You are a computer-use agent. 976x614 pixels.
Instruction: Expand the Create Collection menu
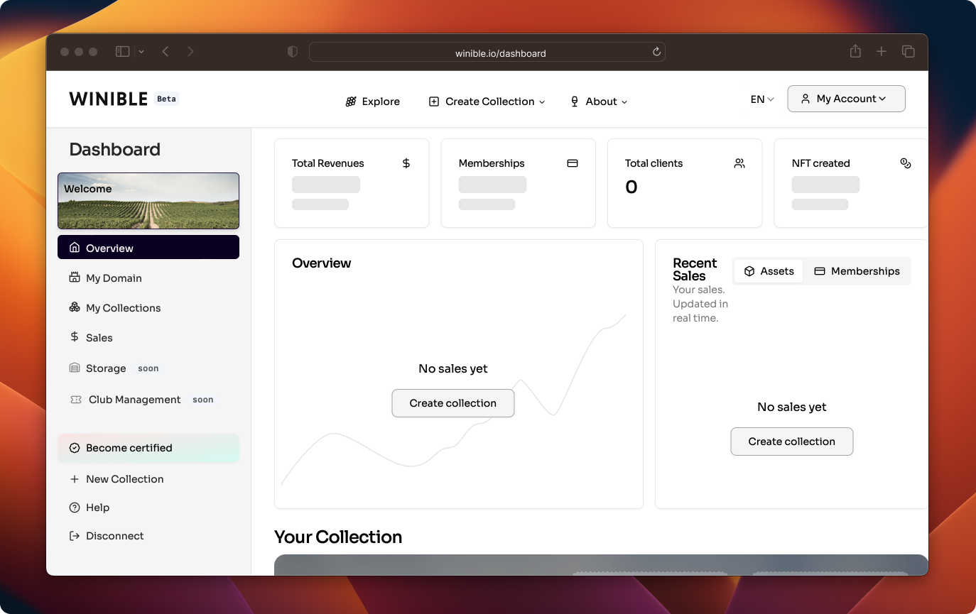[x=487, y=102]
